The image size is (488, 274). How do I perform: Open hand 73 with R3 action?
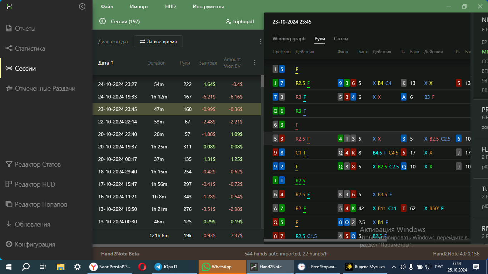pos(367,97)
